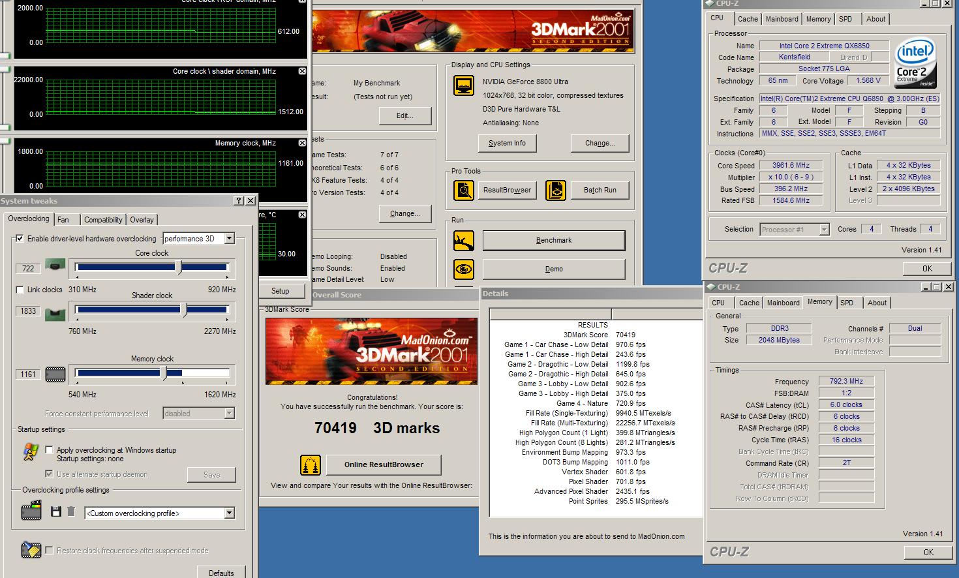Click OK in the upper CPU-Z window
Viewport: 959px width, 578px height.
coord(927,268)
